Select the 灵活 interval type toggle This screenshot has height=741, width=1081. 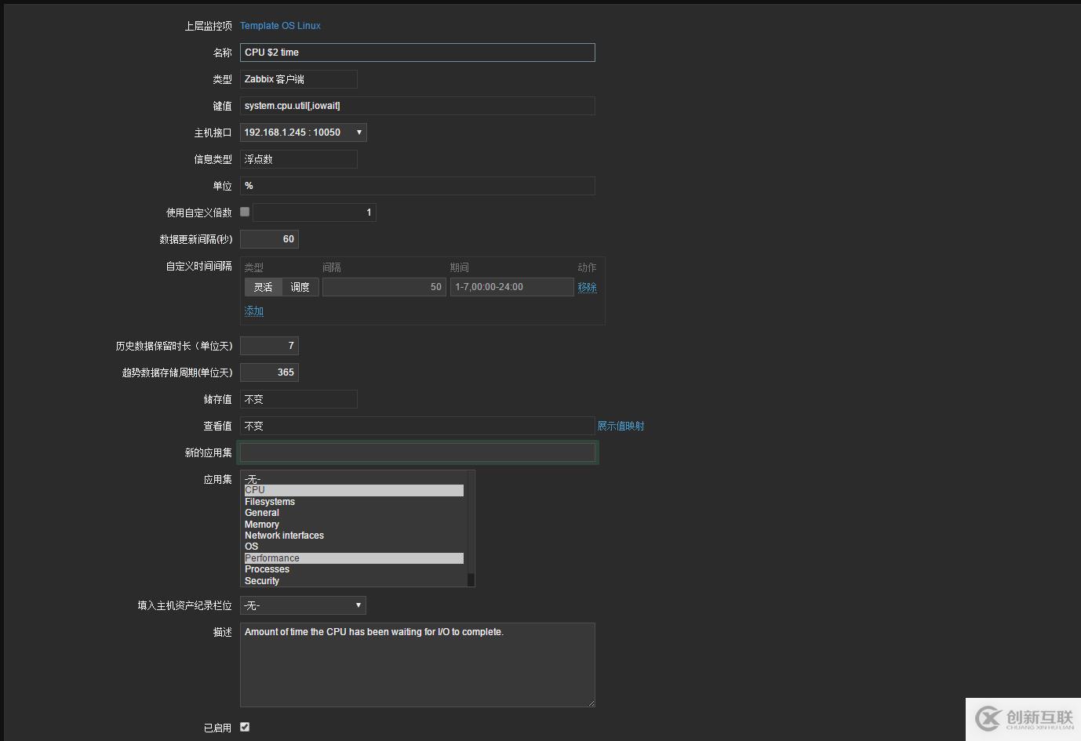tap(263, 287)
